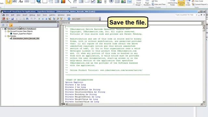This screenshot has width=208, height=117.
Task: Open the Debug menu
Action: pyautogui.click(x=32, y=15)
